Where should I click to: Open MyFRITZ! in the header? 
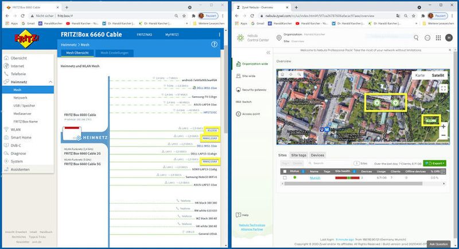pos(172,34)
